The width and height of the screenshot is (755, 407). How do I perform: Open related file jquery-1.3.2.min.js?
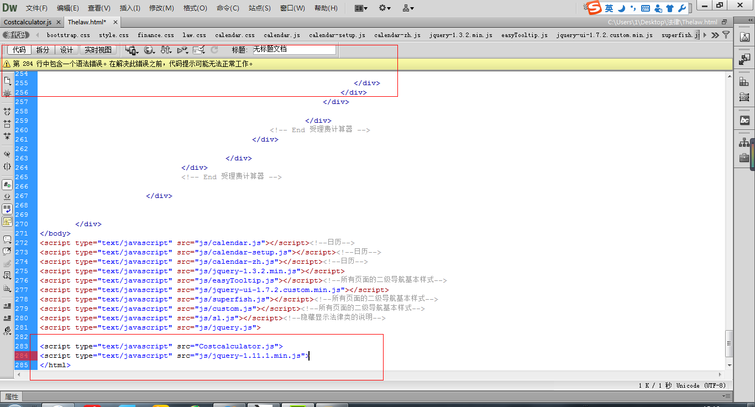click(x=461, y=35)
